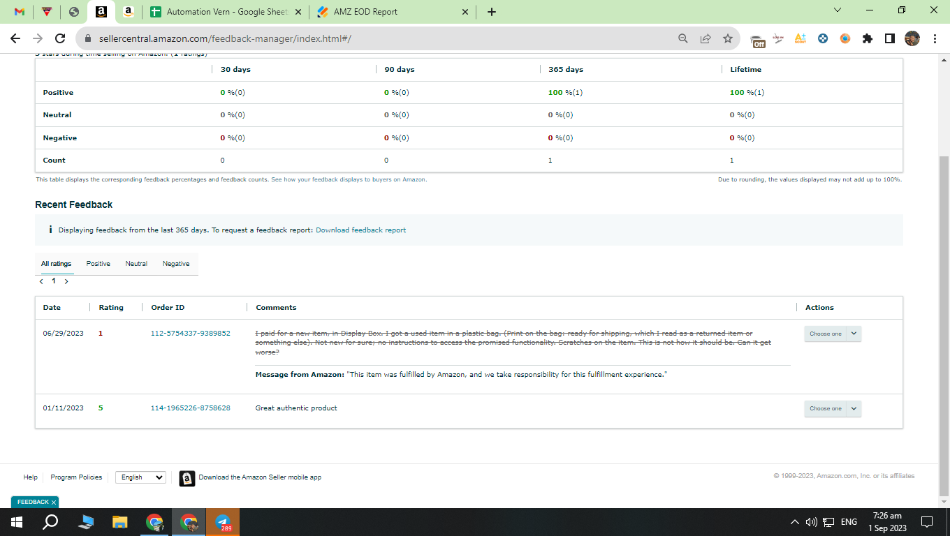This screenshot has width=950, height=536.
Task: Select the All ratings tab
Action: coord(56,264)
